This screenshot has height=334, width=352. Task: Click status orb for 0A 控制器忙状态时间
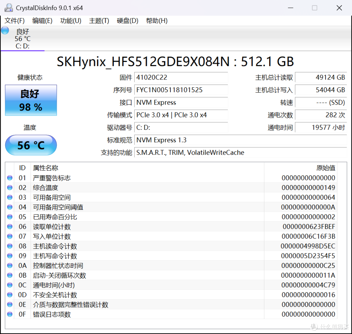[x=10, y=266]
